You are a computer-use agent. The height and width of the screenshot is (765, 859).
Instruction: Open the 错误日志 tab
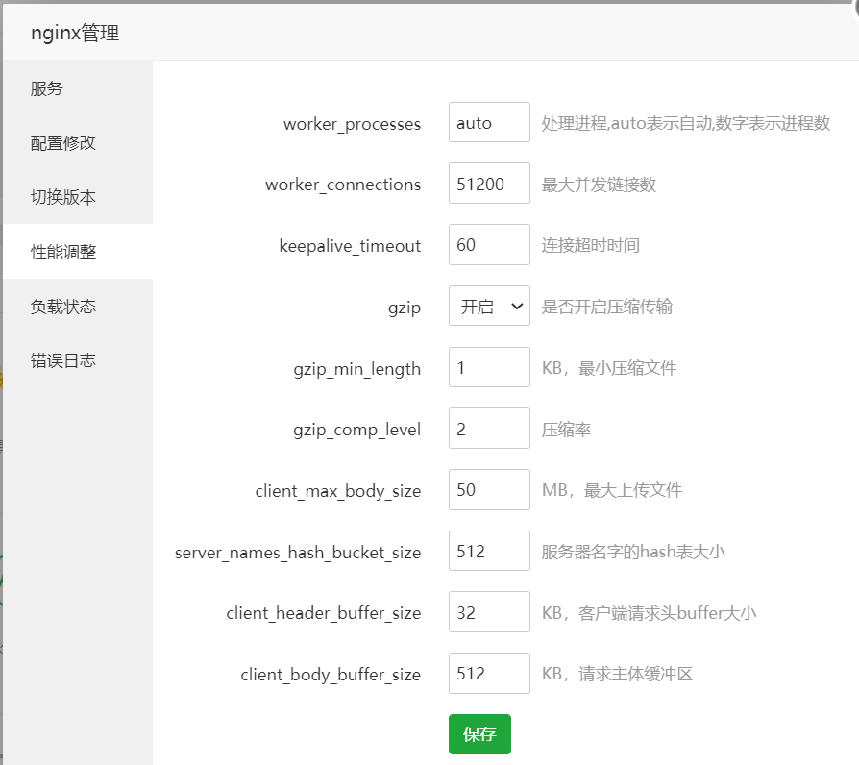tap(78, 360)
